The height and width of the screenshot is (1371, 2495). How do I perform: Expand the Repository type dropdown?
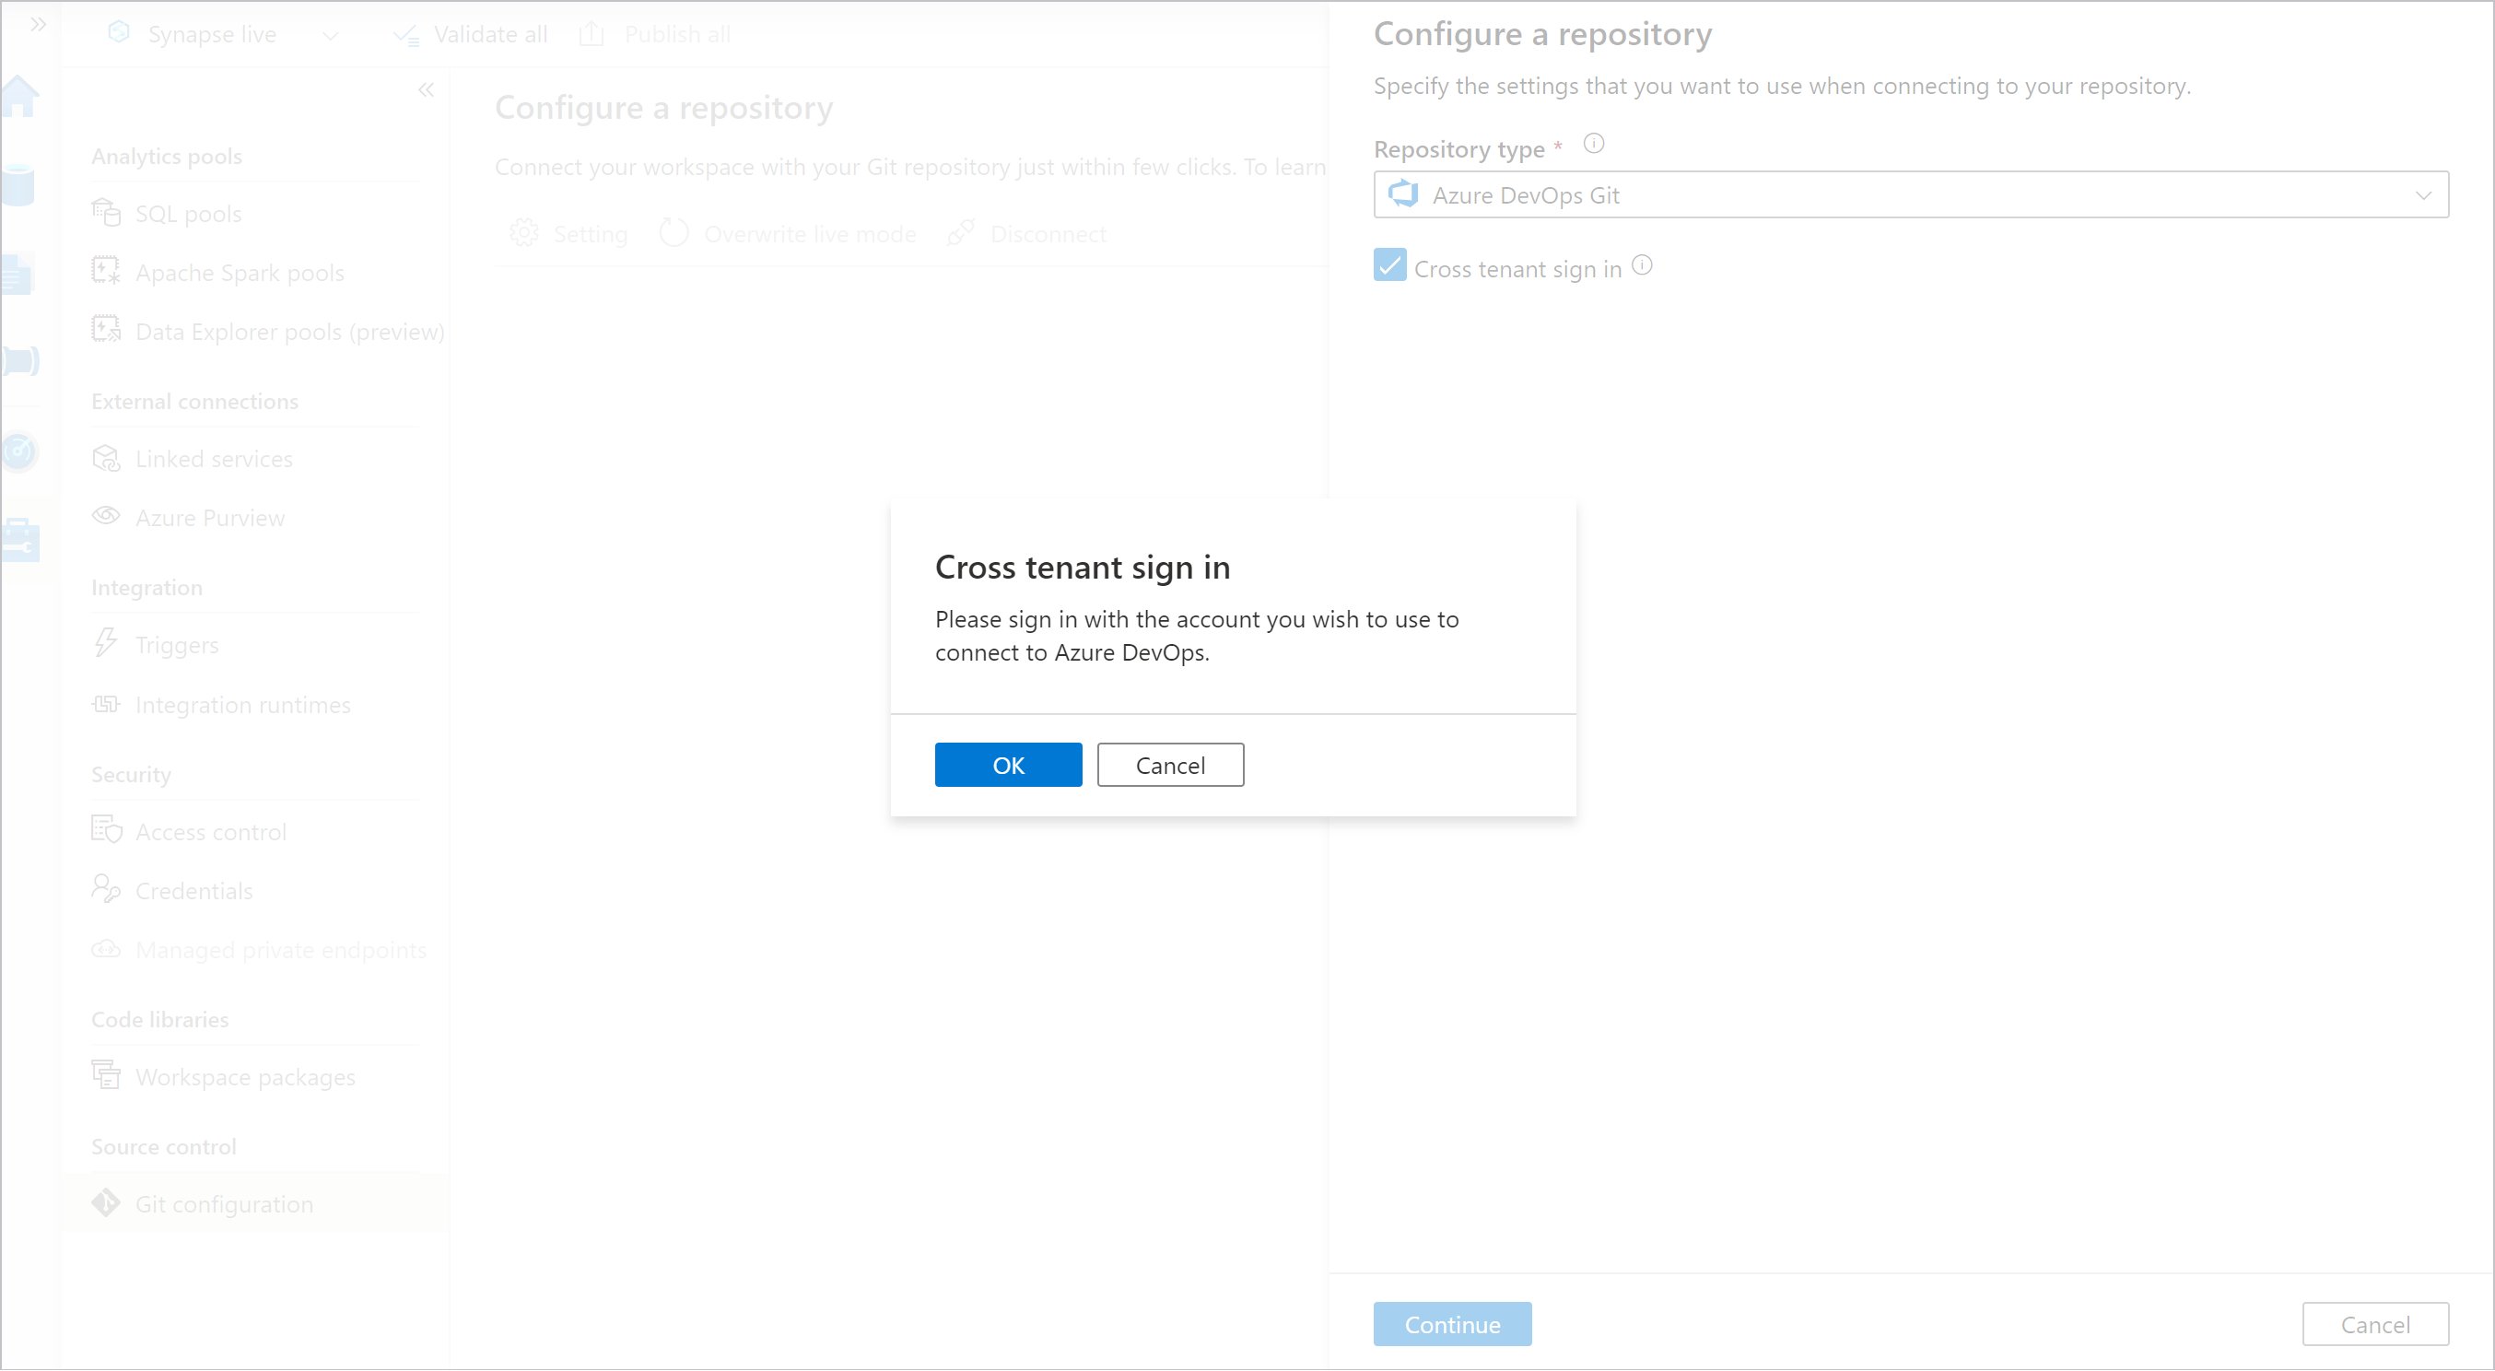pos(2426,194)
